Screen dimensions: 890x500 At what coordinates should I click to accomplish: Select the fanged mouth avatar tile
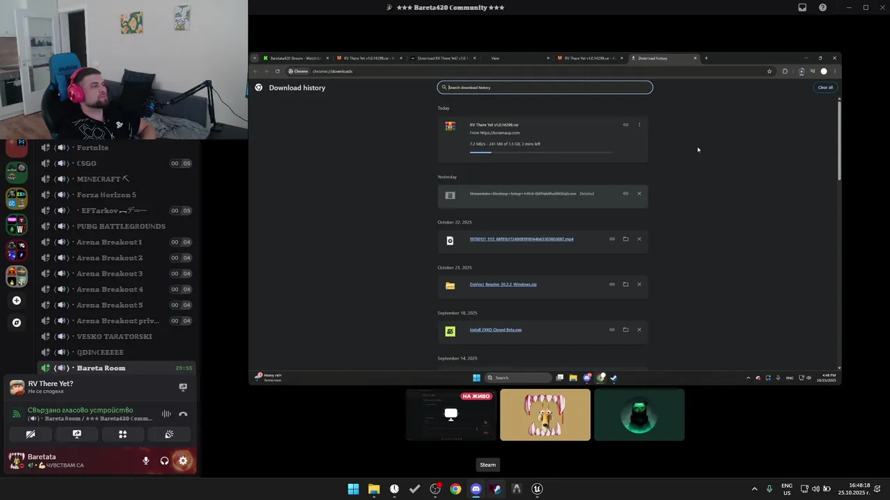545,415
